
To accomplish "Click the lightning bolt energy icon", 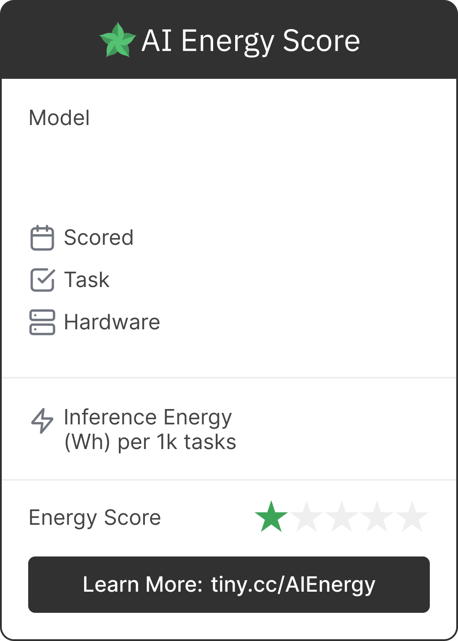I will point(42,421).
